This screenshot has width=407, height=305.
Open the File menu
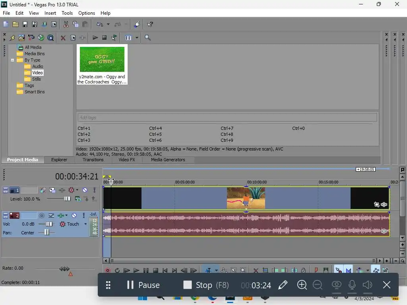point(6,13)
